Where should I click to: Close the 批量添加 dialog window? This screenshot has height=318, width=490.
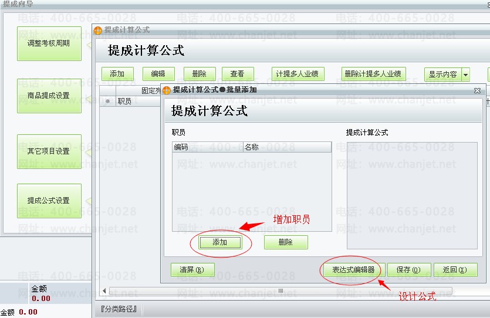(478, 90)
